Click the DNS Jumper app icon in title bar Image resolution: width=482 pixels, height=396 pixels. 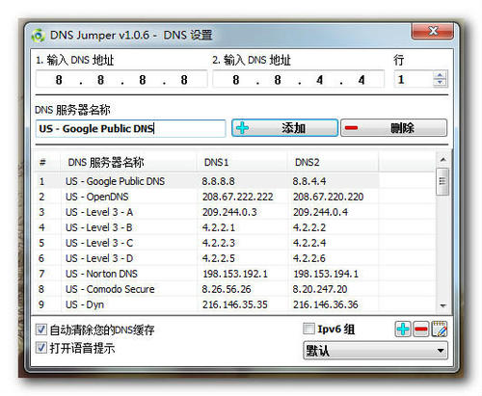tap(39, 36)
